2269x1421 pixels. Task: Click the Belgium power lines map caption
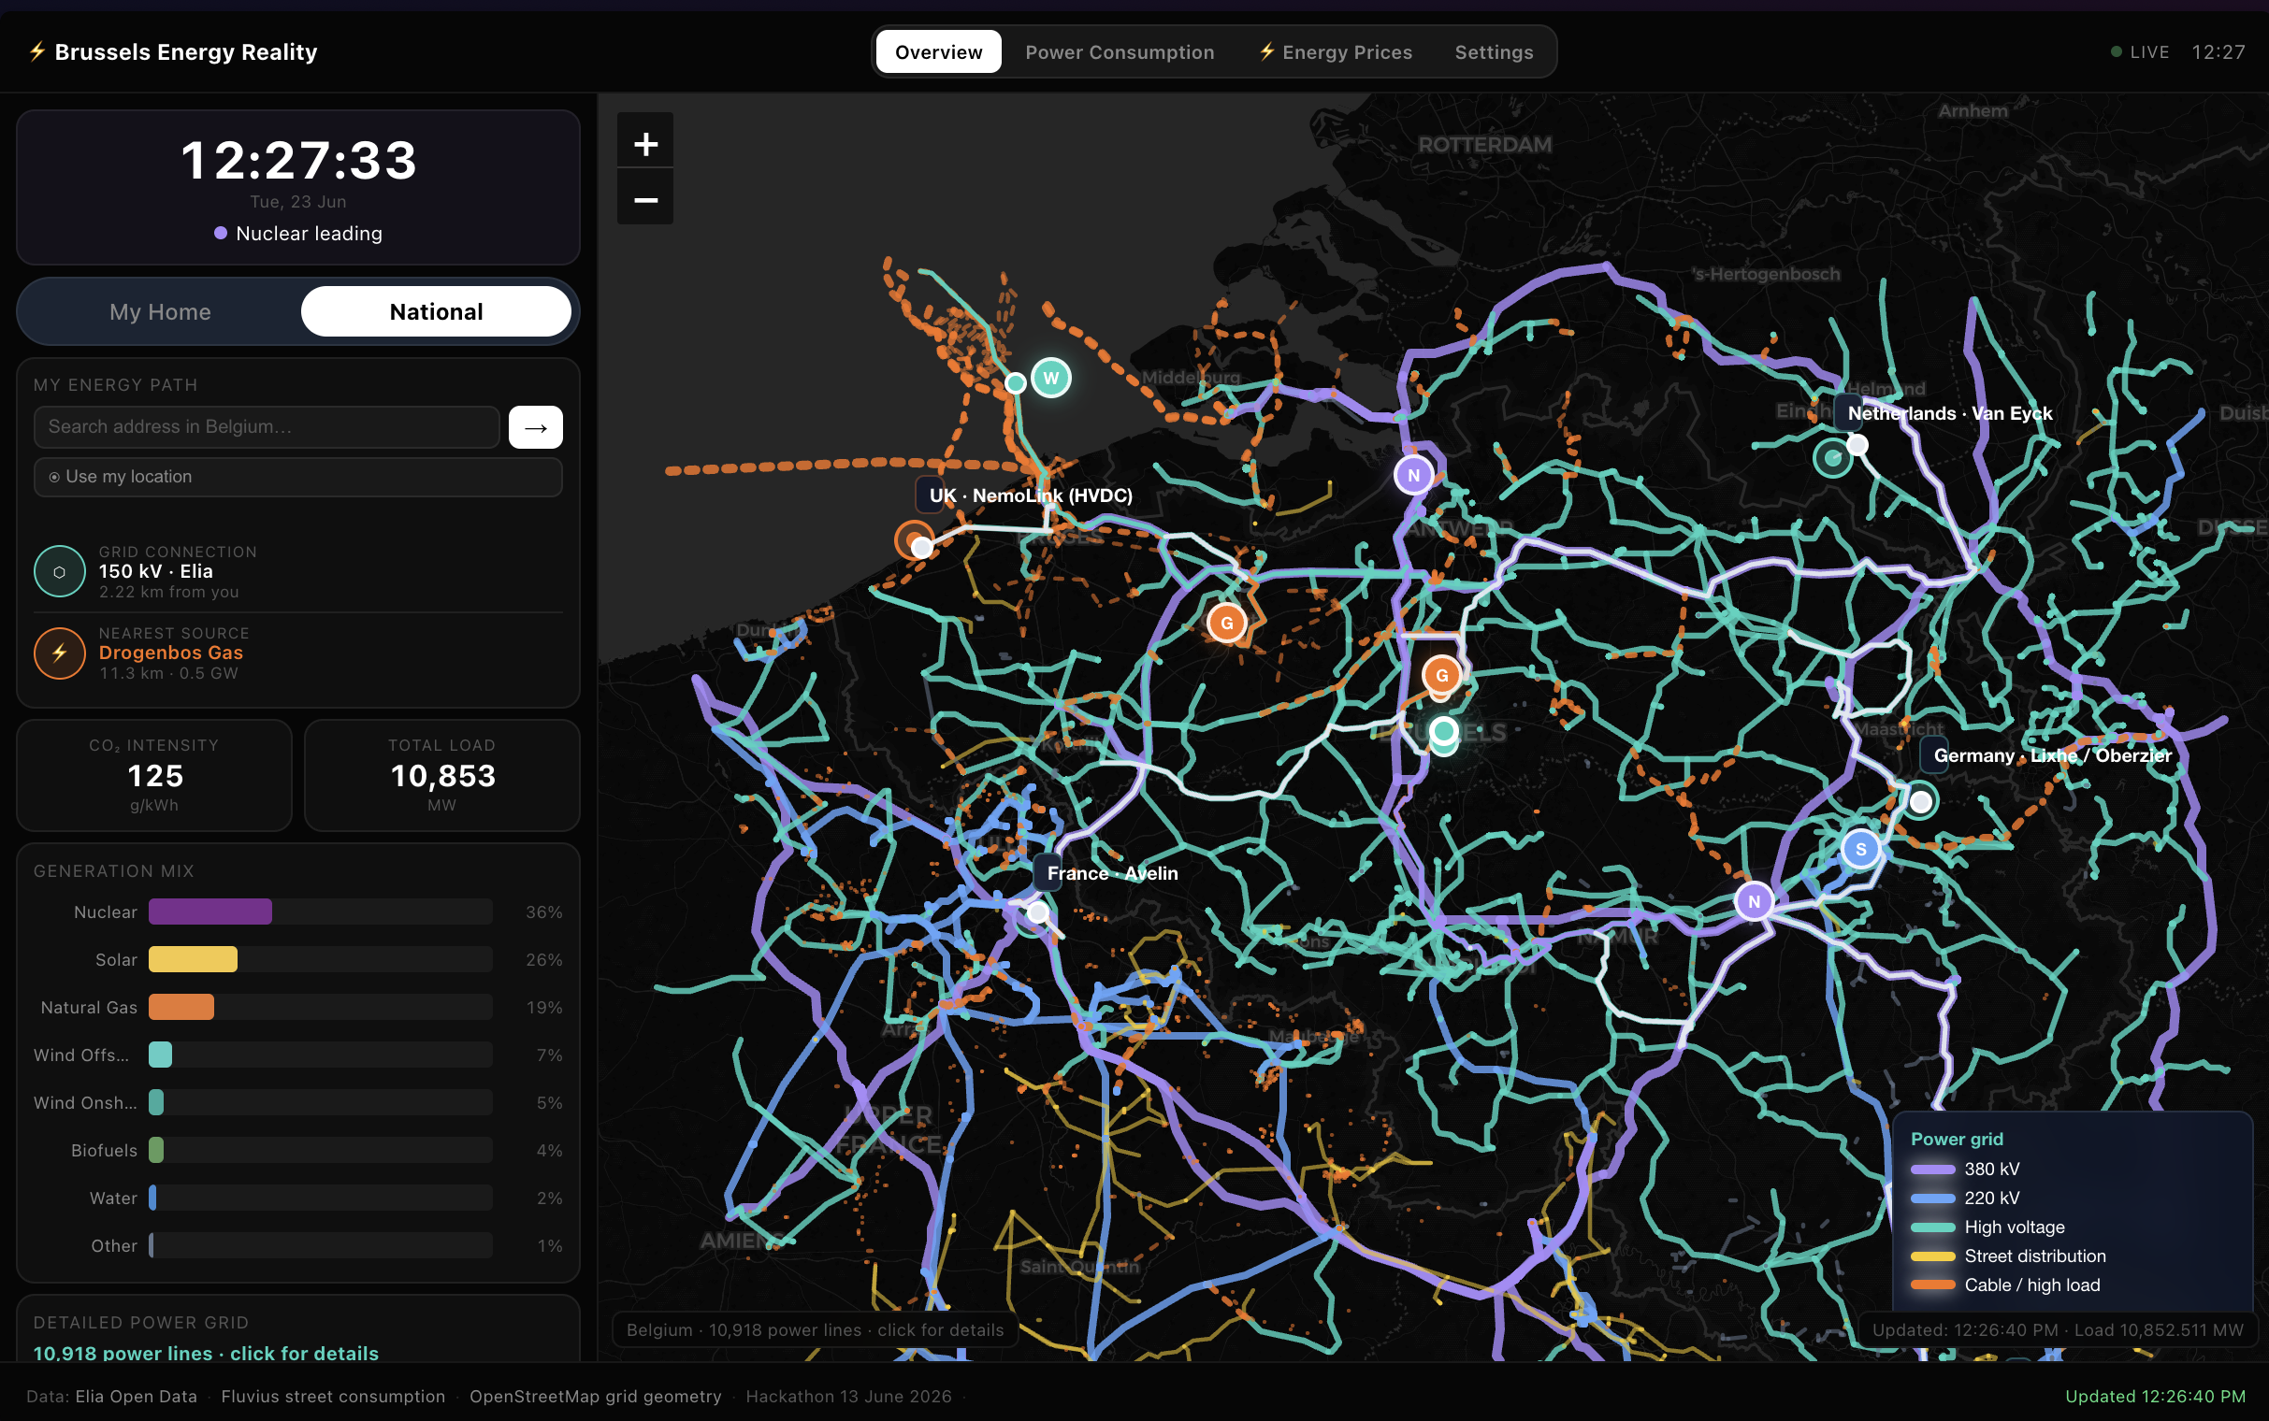tap(815, 1329)
